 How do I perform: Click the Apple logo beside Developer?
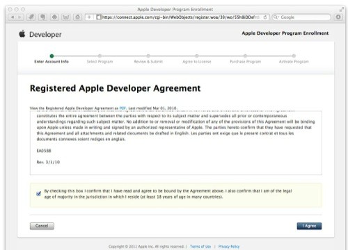(22, 34)
